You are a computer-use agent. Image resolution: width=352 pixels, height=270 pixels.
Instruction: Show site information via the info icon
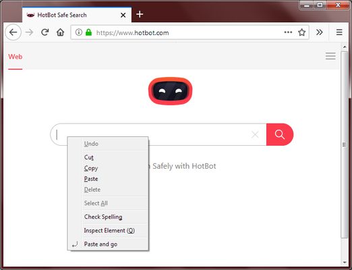coord(79,32)
